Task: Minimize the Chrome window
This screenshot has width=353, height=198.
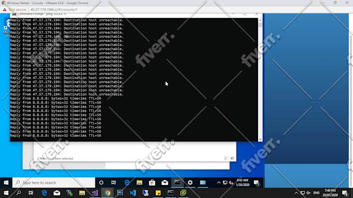Action: 323,3
